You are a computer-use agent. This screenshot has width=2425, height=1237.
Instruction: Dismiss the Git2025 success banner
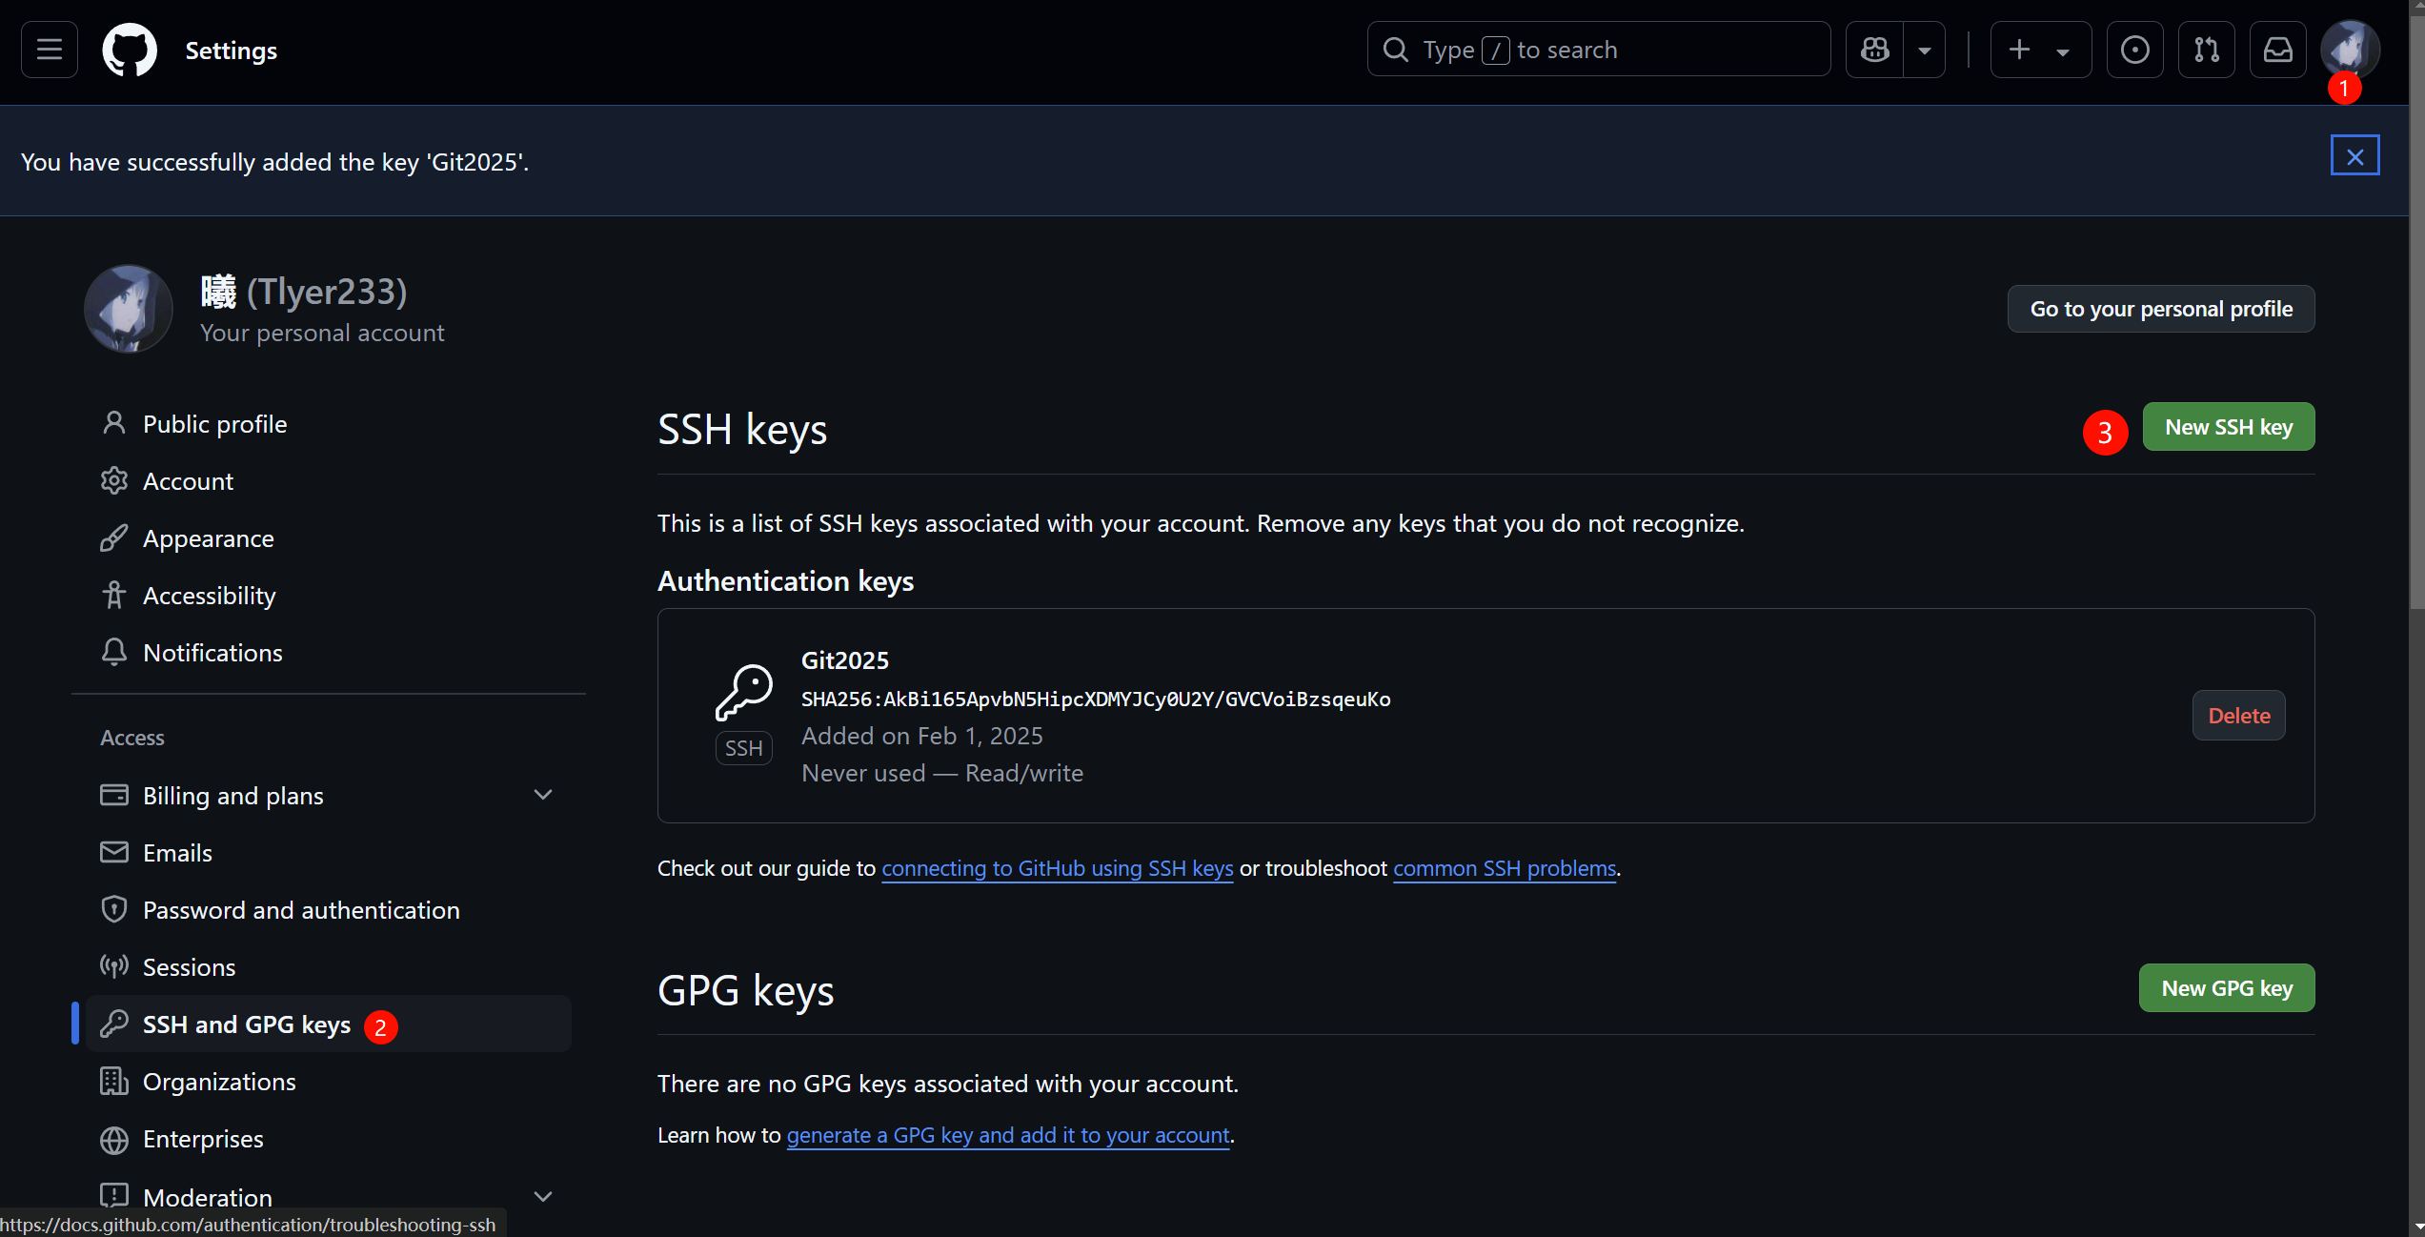(2354, 156)
